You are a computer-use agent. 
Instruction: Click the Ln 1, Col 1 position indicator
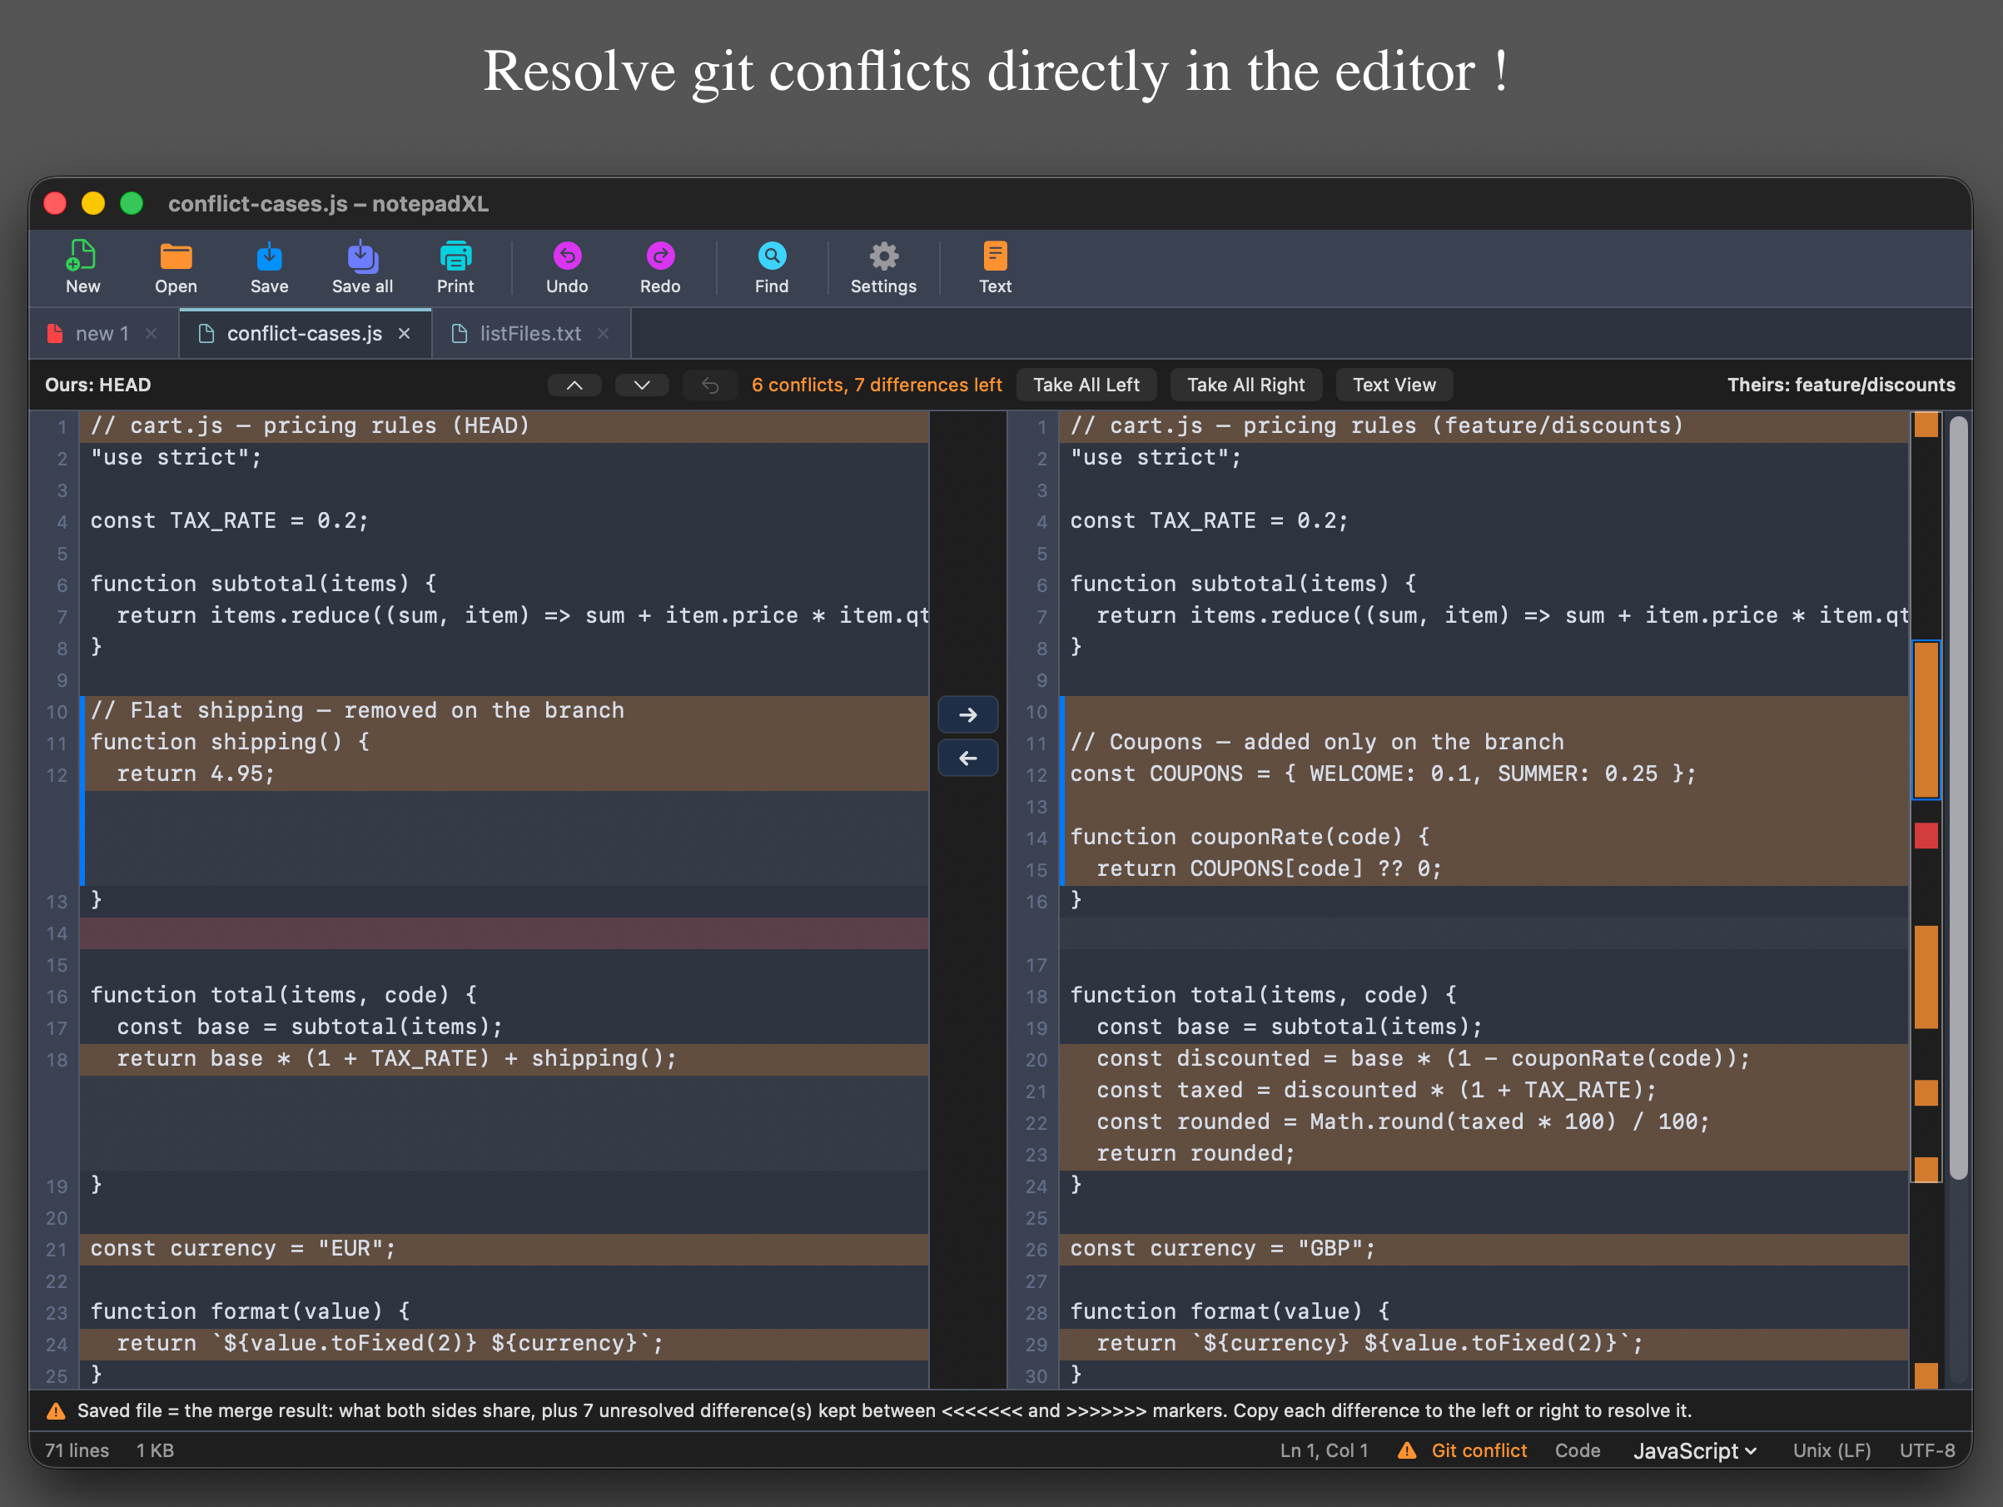[x=1323, y=1451]
